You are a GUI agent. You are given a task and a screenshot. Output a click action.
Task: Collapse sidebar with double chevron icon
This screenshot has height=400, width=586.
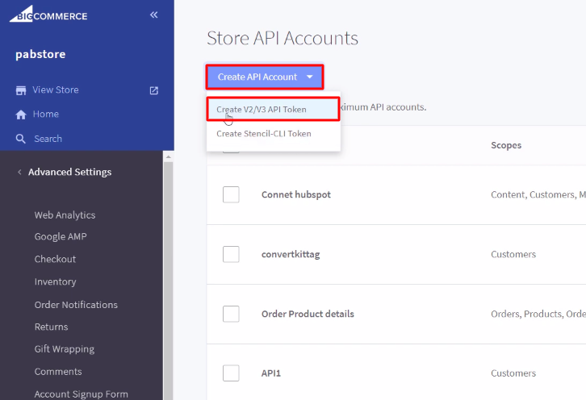[154, 15]
